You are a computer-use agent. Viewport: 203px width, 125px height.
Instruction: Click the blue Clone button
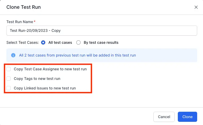pos(187,117)
